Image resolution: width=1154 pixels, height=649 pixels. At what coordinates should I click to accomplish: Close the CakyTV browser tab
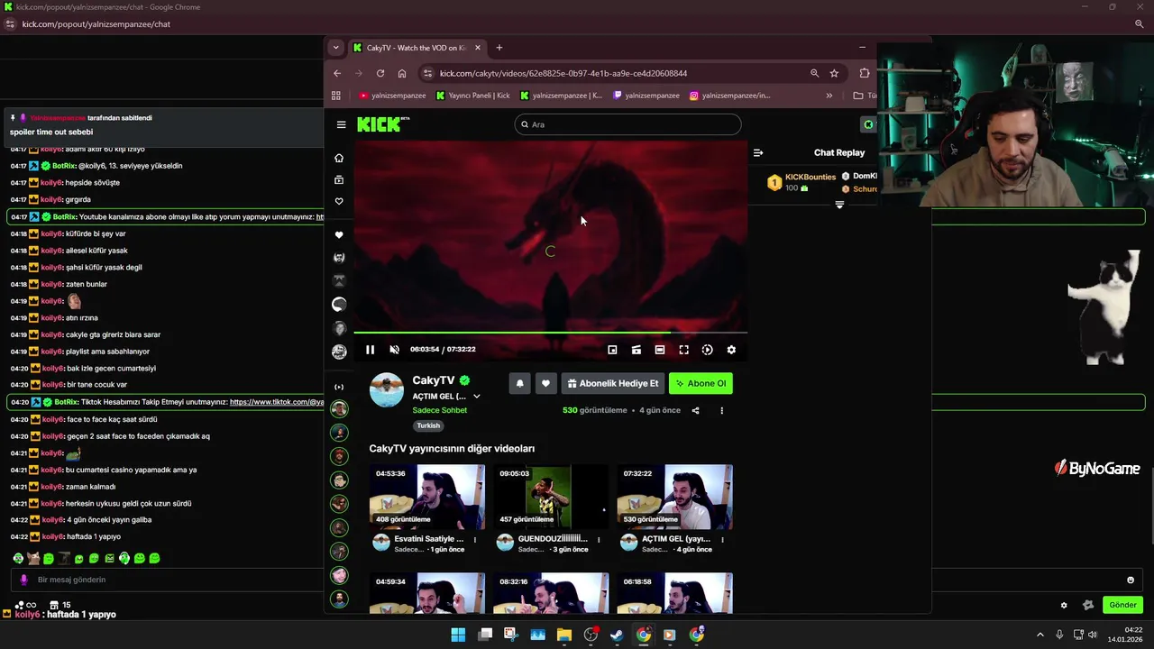click(x=480, y=48)
